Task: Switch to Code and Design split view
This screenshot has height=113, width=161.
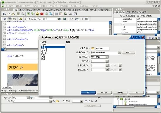Action: point(10,19)
